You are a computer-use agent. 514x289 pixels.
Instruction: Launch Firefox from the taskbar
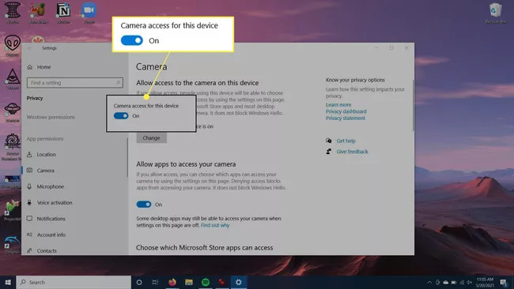coord(172,282)
